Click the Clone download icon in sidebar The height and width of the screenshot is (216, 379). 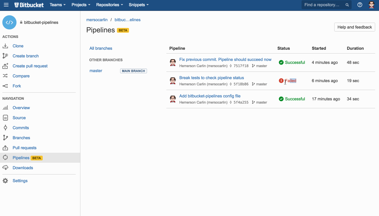[x=5, y=46]
